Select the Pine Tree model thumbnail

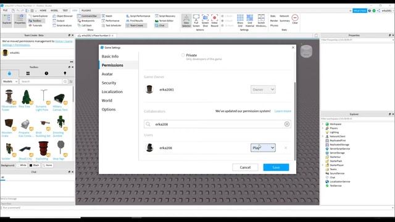point(26,97)
